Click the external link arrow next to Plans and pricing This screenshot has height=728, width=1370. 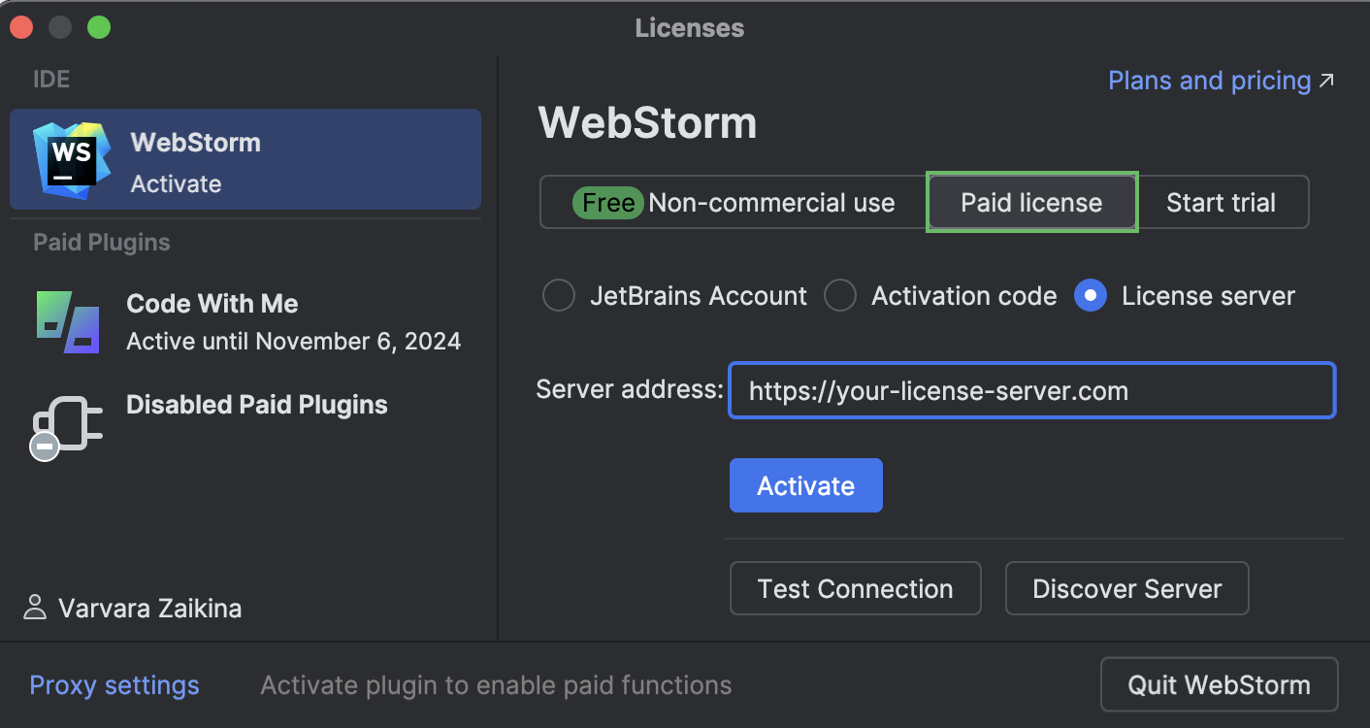(1328, 81)
